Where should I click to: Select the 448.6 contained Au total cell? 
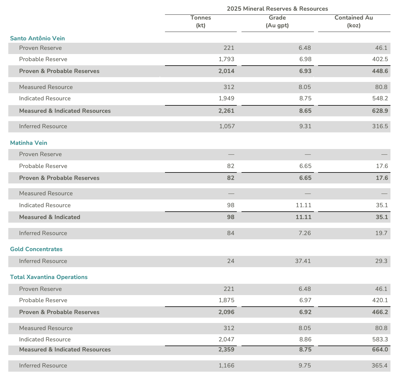tap(379, 71)
